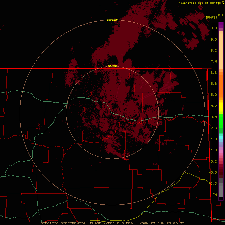The height and width of the screenshot is (225, 225).
Task: Click the purple top segment of the color bar
Action: pyautogui.click(x=221, y=25)
